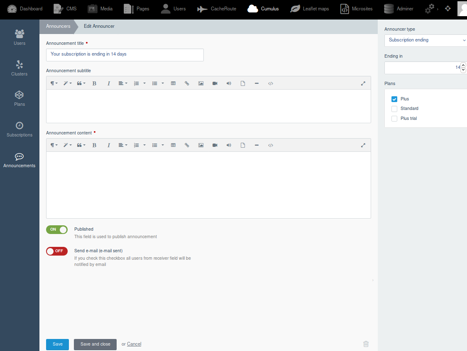Turn off the Published switch
The height and width of the screenshot is (351, 467).
tap(57, 229)
